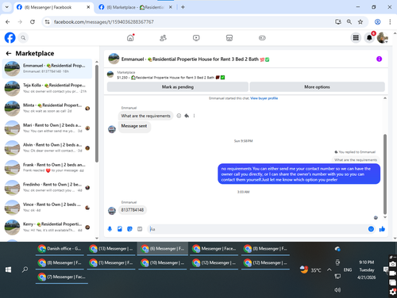React to 'What are the requirements' with emoji

tap(179, 116)
